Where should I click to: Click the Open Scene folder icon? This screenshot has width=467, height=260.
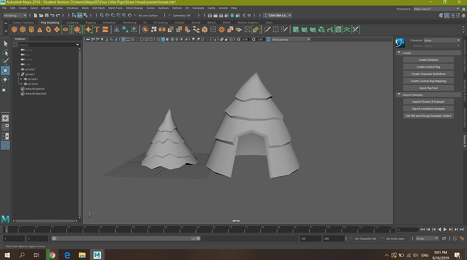click(x=41, y=15)
